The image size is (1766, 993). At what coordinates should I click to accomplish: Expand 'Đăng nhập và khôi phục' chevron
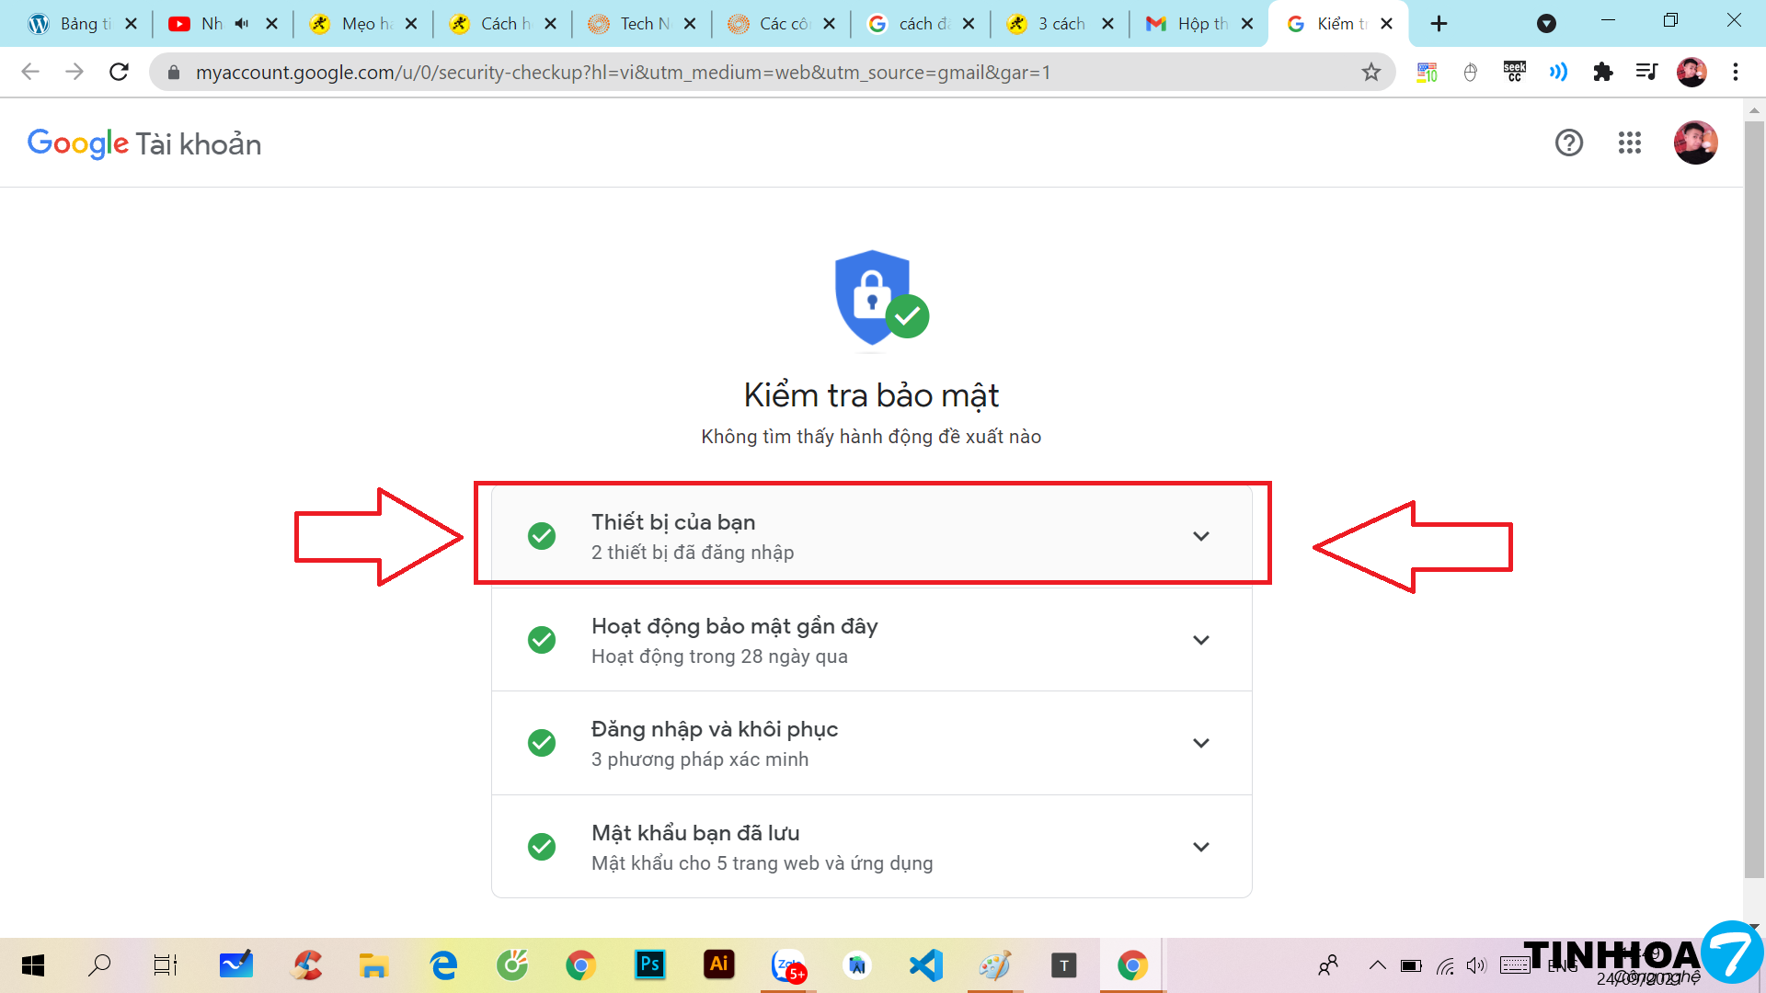(1200, 743)
